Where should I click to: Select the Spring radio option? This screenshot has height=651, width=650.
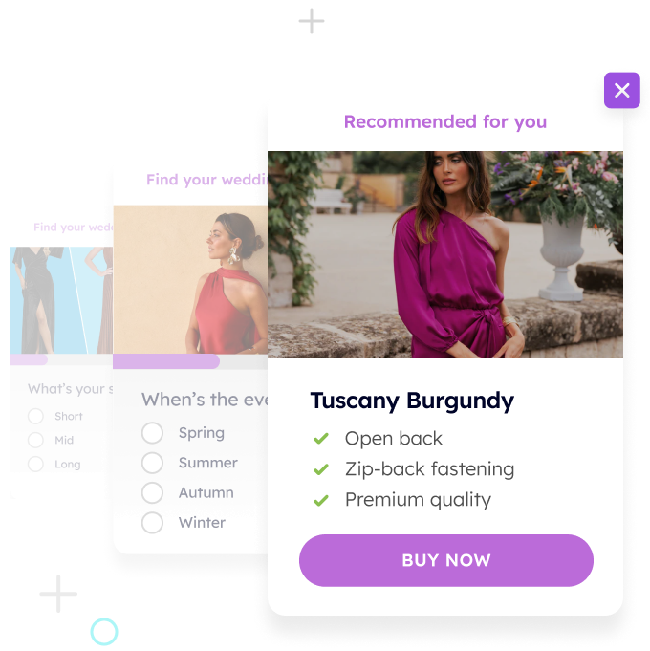pyautogui.click(x=152, y=433)
